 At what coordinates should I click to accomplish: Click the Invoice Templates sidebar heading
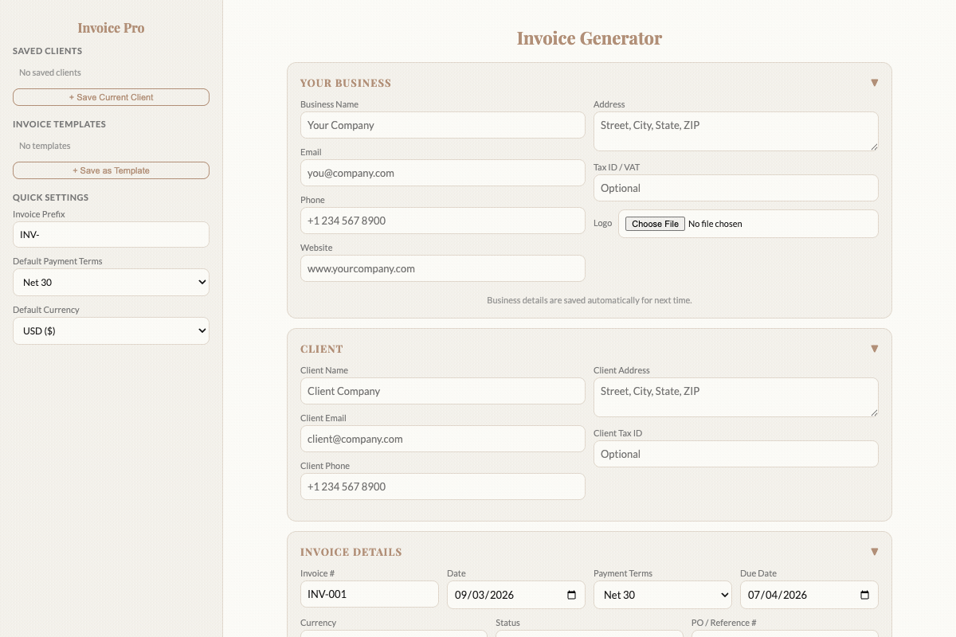pos(59,124)
